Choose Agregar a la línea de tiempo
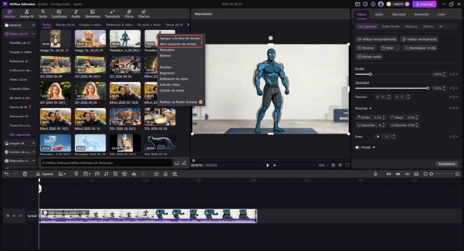This screenshot has width=464, height=251. click(x=180, y=38)
